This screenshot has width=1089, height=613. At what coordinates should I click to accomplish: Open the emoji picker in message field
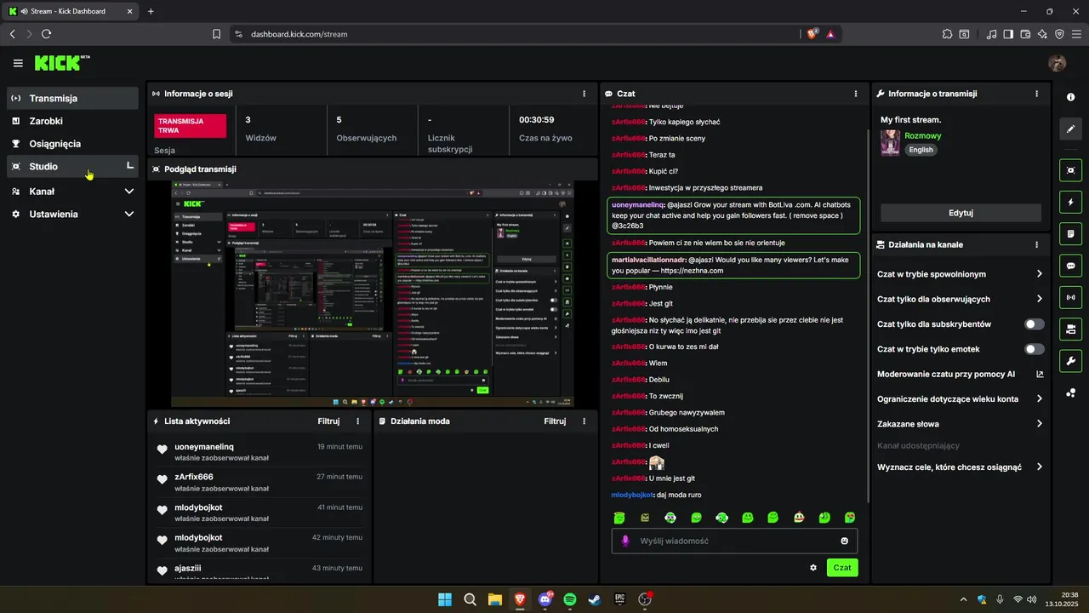pyautogui.click(x=844, y=541)
